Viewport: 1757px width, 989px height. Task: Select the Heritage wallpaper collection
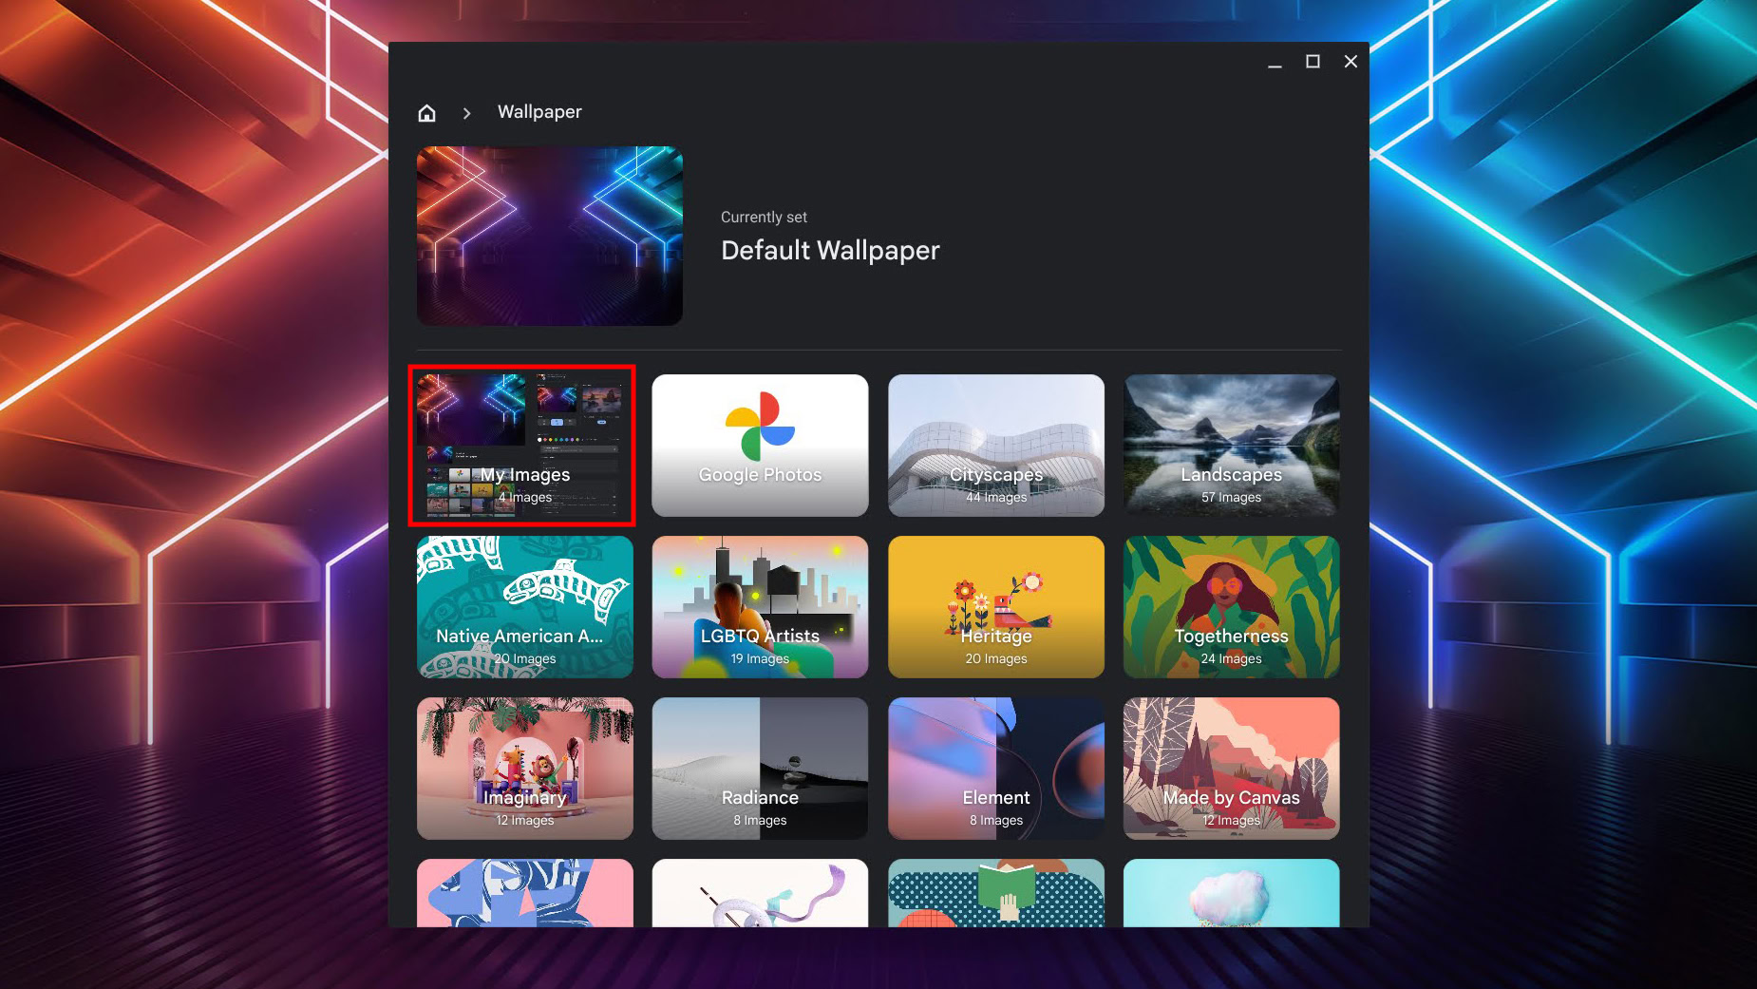[x=996, y=607]
